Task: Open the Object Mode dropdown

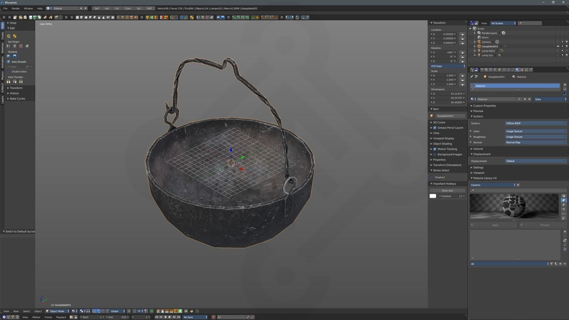Action: click(x=57, y=311)
